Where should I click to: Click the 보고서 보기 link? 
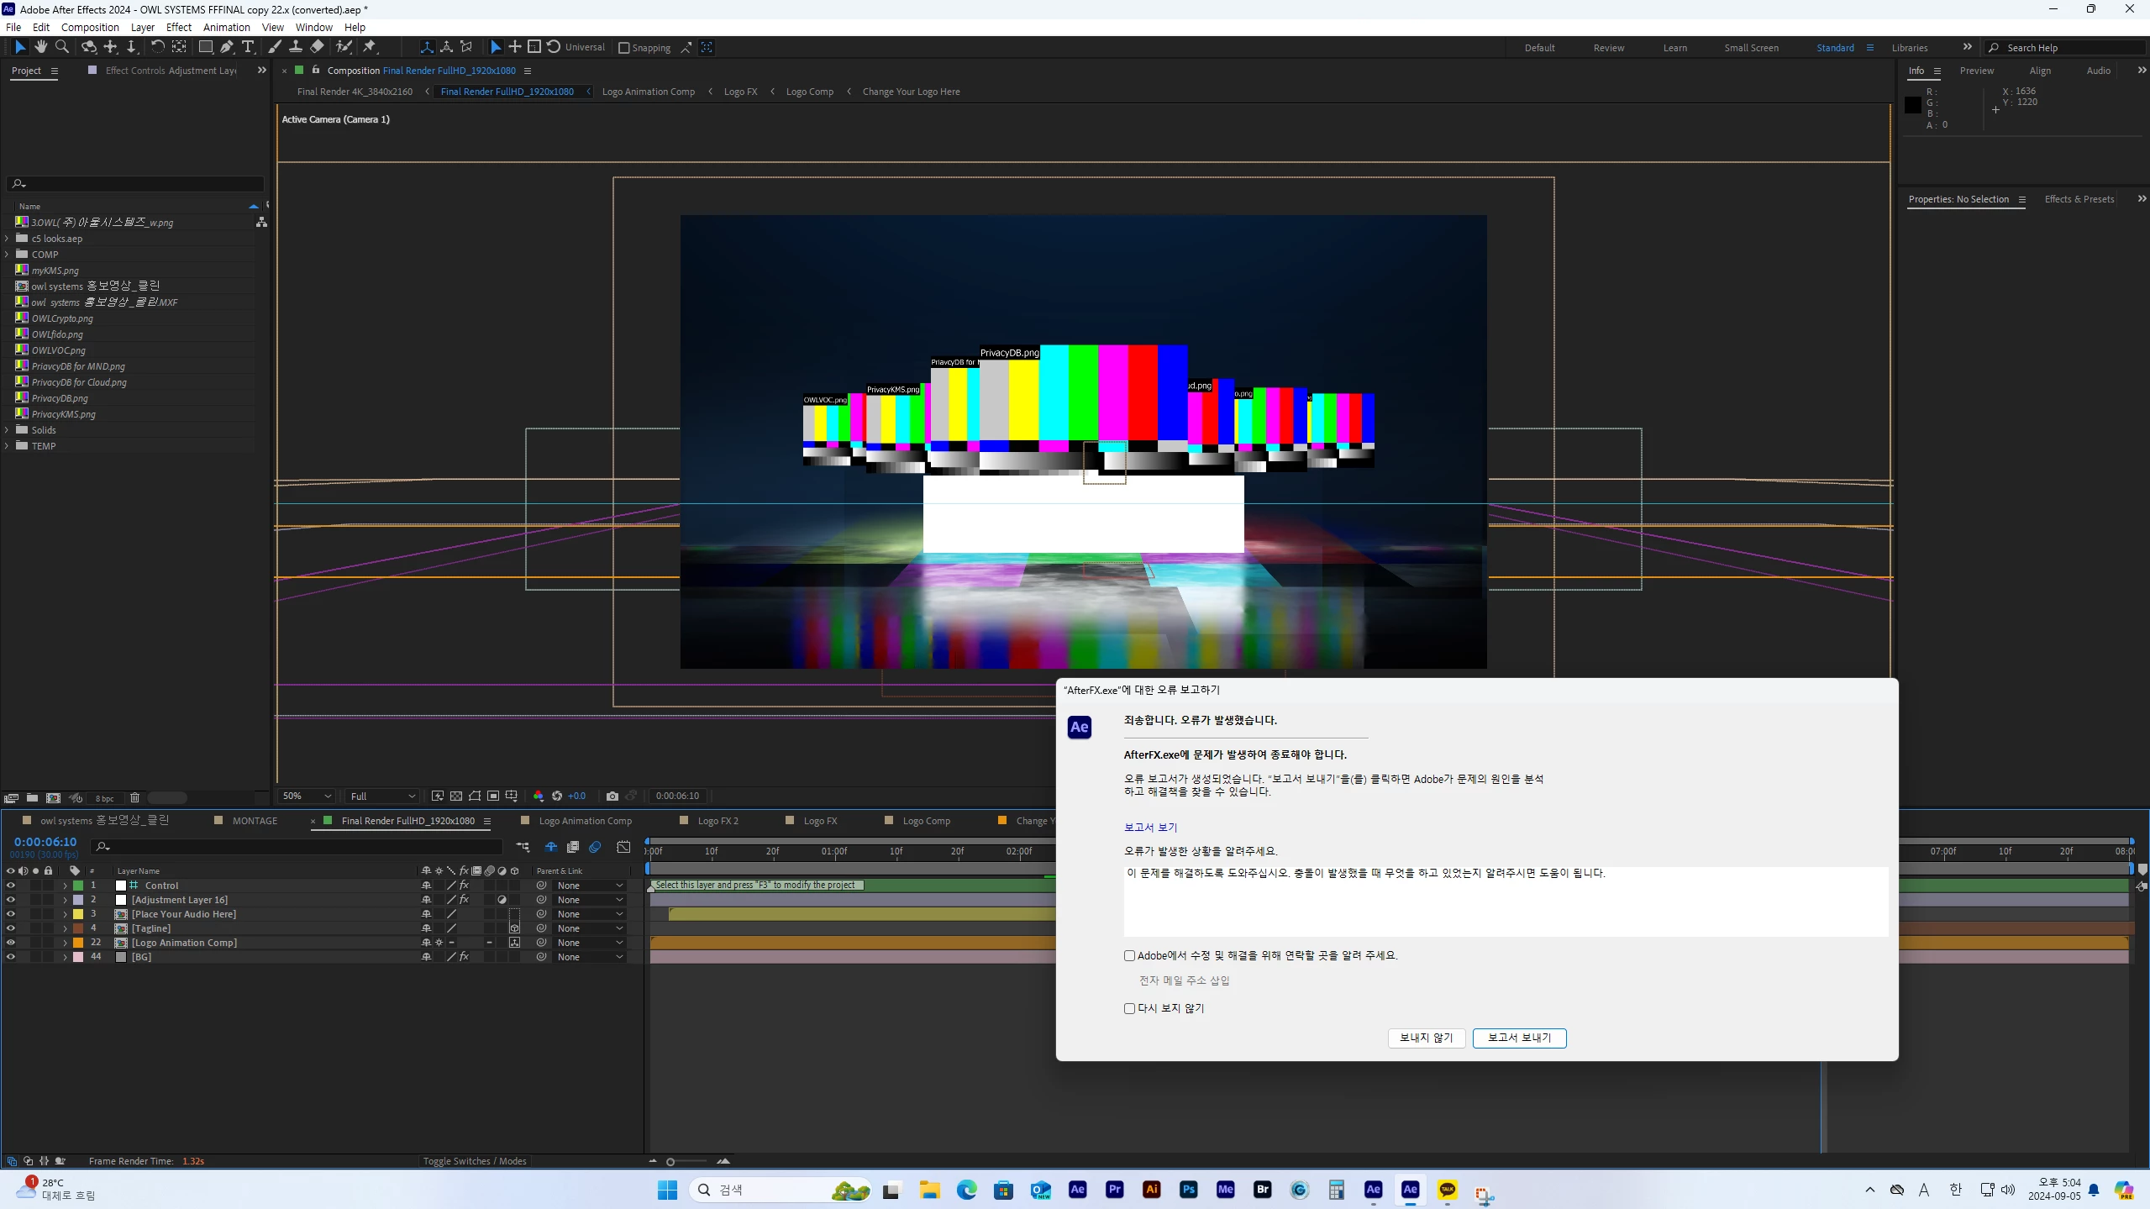point(1150,828)
